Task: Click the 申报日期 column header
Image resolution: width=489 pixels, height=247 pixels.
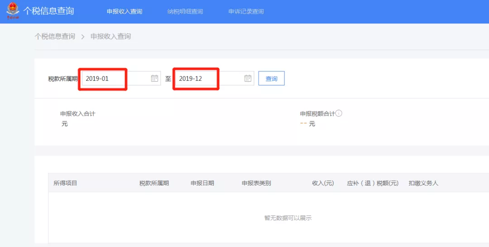Action: pos(202,183)
